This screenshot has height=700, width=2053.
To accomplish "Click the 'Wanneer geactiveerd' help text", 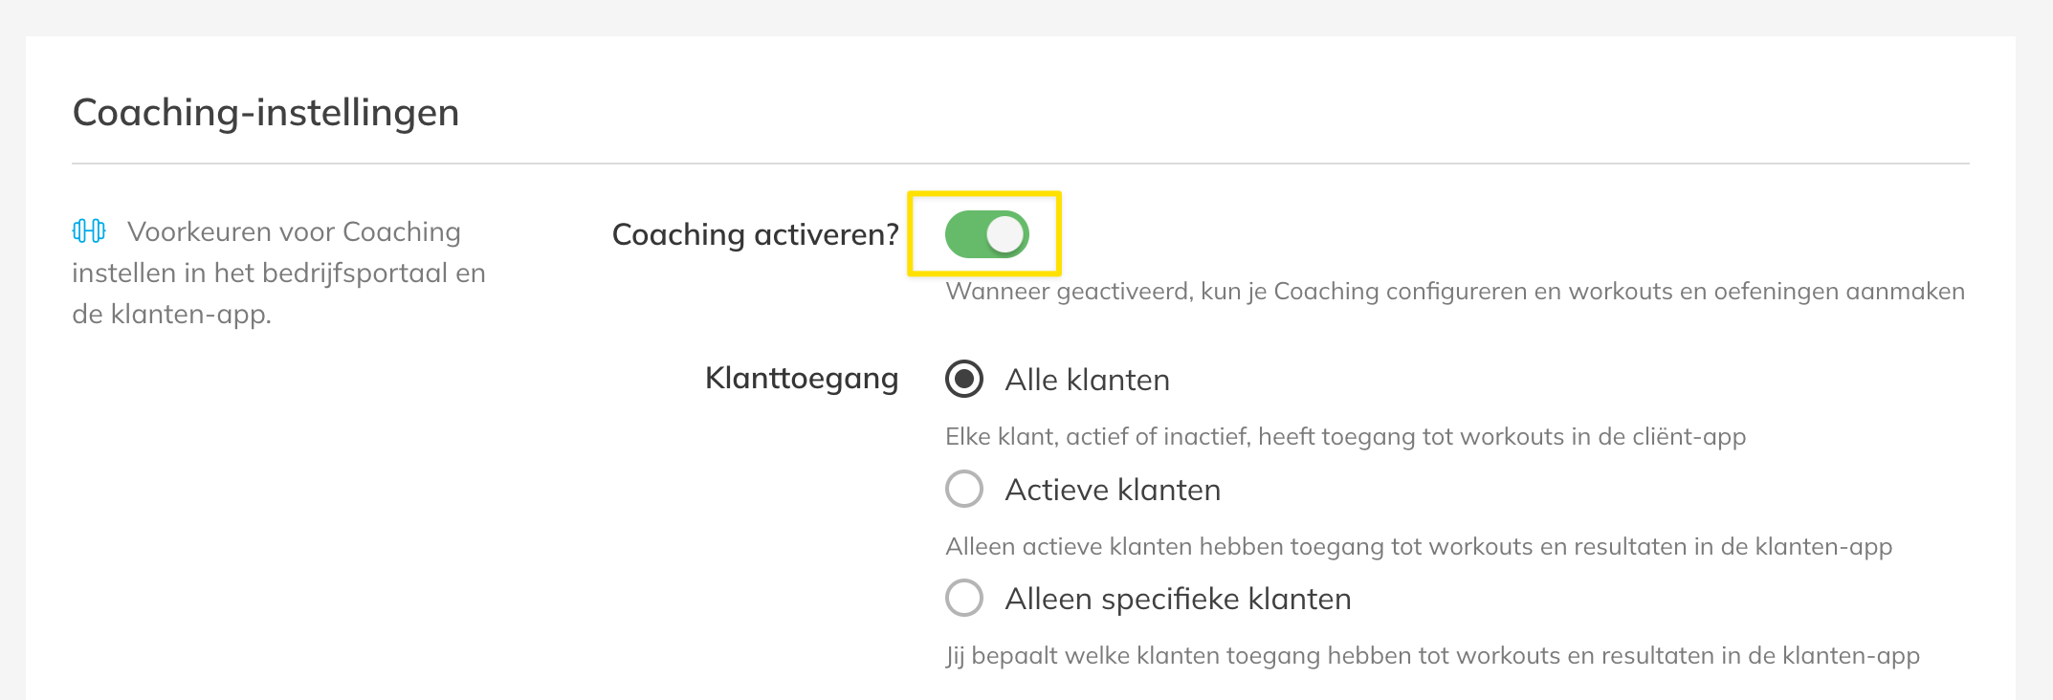I will pos(1454,292).
